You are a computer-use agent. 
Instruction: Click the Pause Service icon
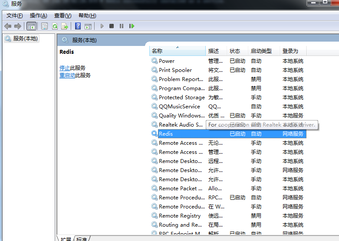click(x=122, y=26)
